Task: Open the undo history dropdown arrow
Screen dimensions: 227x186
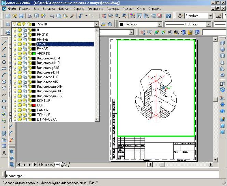Action: click(x=86, y=16)
